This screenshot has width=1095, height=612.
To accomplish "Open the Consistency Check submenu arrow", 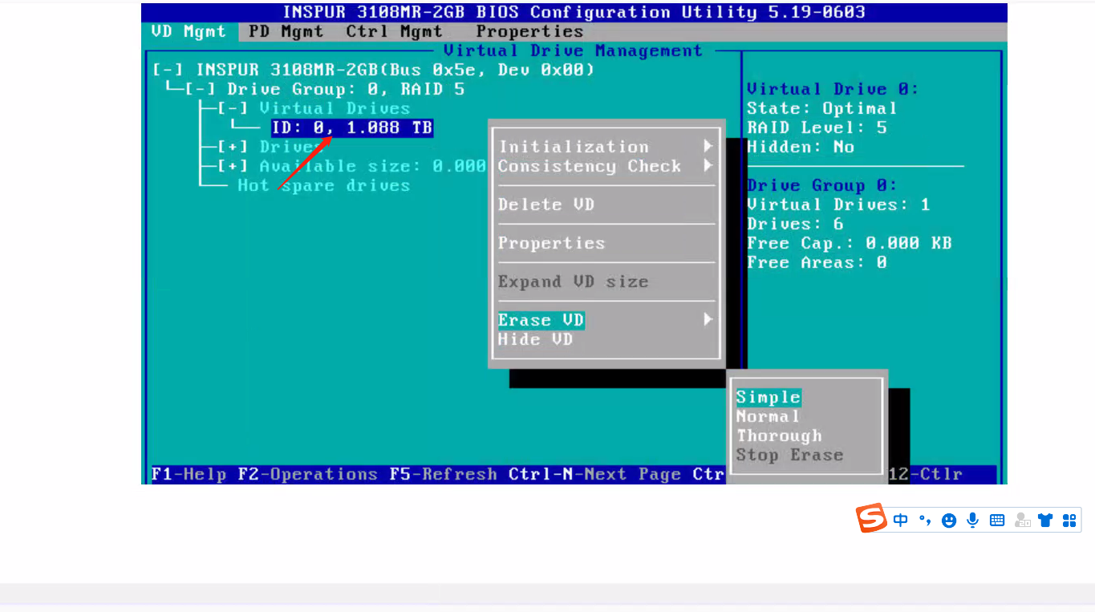I will 708,166.
